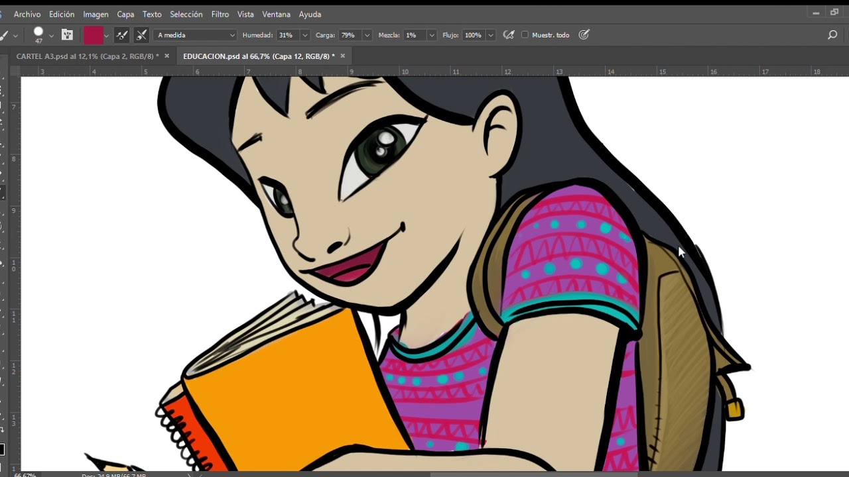Select the EDUCACION.psd document tab

[259, 56]
